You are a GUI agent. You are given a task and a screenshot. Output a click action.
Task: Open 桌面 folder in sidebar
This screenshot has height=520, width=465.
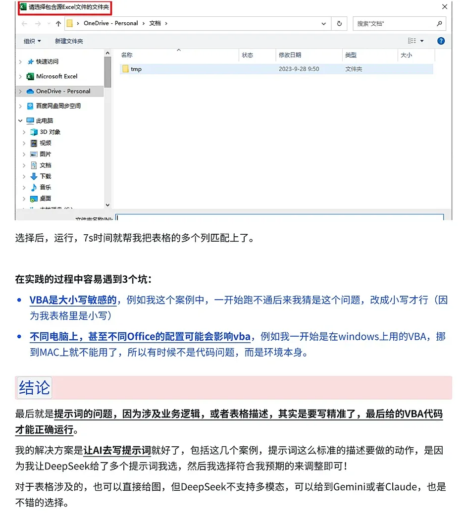coord(46,198)
